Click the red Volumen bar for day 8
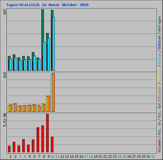The image size is (163, 160). point(43,139)
